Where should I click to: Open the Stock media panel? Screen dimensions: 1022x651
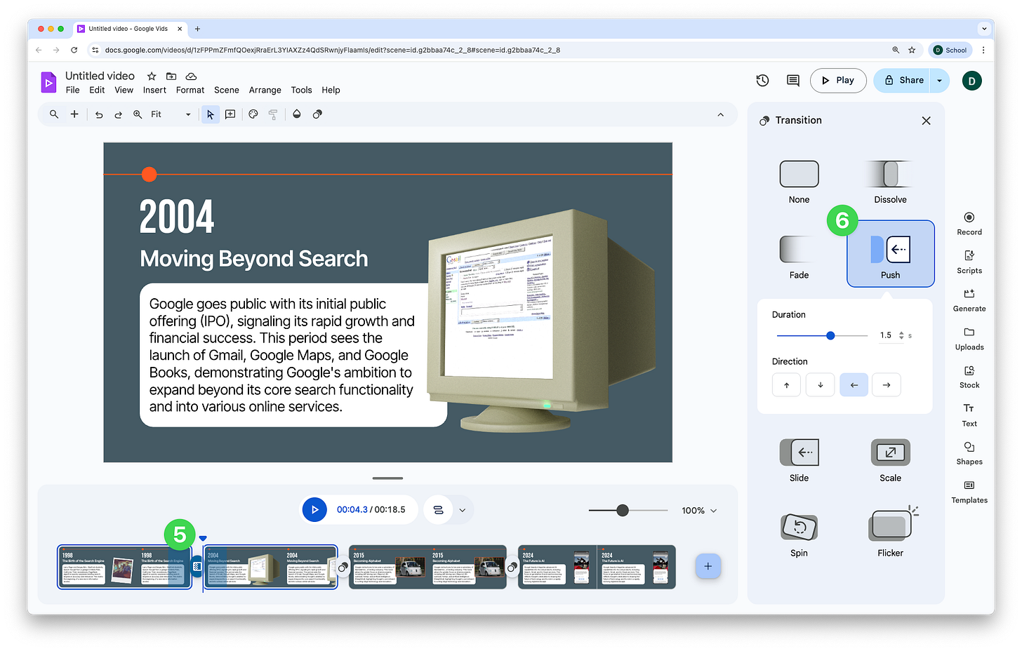pos(969,377)
